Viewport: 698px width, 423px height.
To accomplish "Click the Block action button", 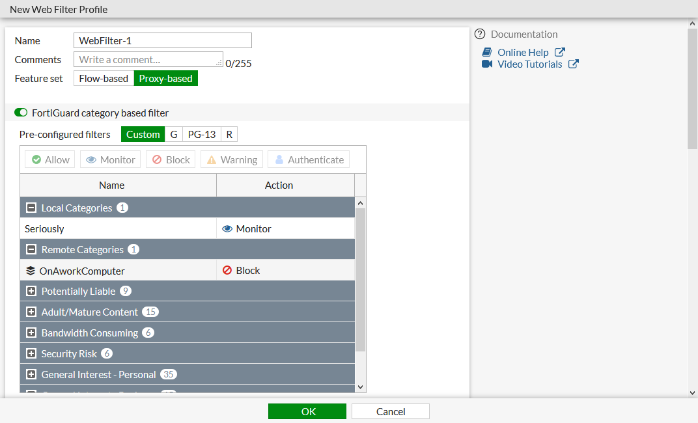I will tap(171, 159).
